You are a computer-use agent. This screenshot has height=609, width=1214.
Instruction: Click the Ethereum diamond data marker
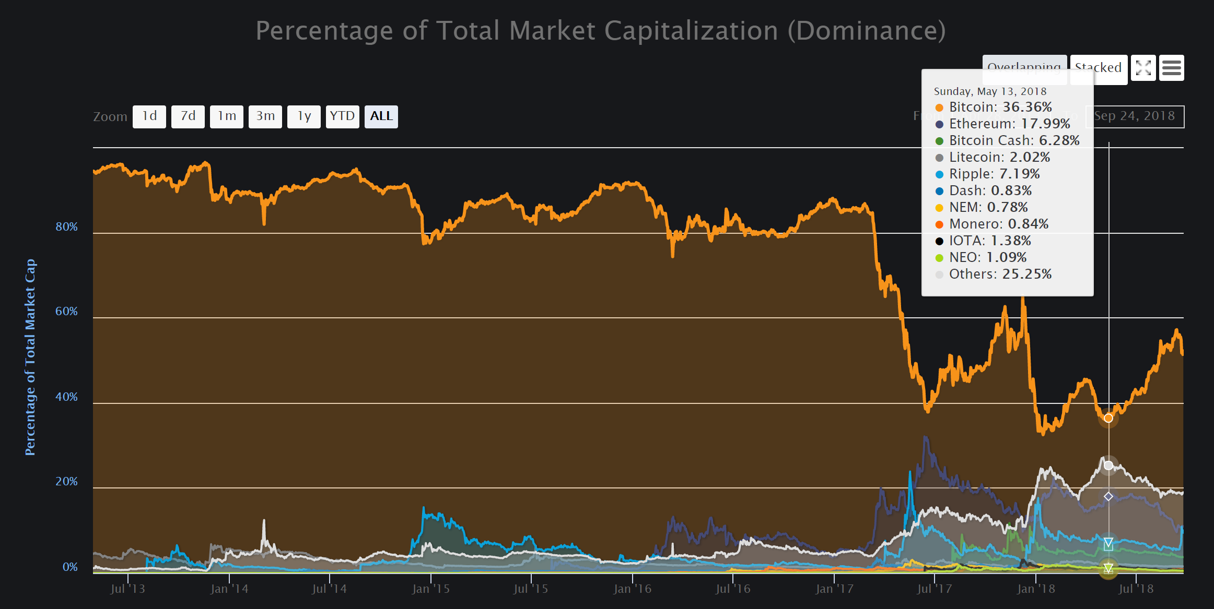(1108, 496)
